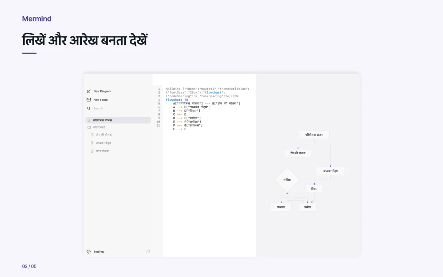Add a folder using New Folder label
This screenshot has height=277, width=443.
pos(101,100)
